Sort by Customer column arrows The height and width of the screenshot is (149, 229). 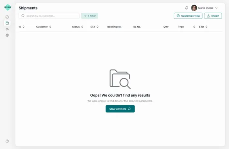coord(50,27)
